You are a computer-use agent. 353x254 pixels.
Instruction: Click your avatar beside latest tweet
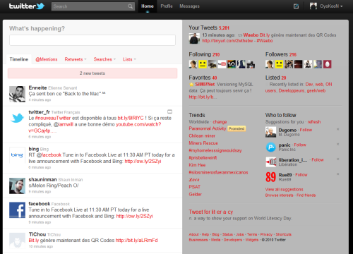pos(194,38)
